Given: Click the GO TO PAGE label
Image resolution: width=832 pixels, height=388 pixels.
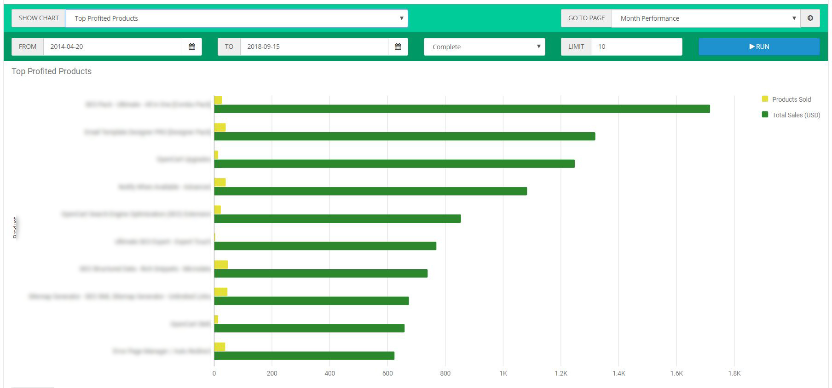Looking at the screenshot, I should pyautogui.click(x=586, y=18).
